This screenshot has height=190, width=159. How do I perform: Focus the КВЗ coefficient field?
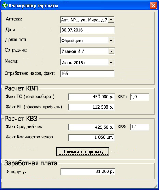(x=140, y=127)
